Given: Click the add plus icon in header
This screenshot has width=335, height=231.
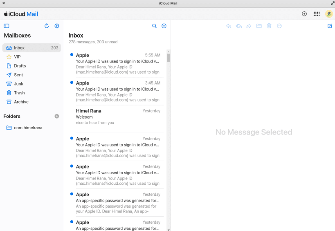Looking at the screenshot, I should [304, 14].
